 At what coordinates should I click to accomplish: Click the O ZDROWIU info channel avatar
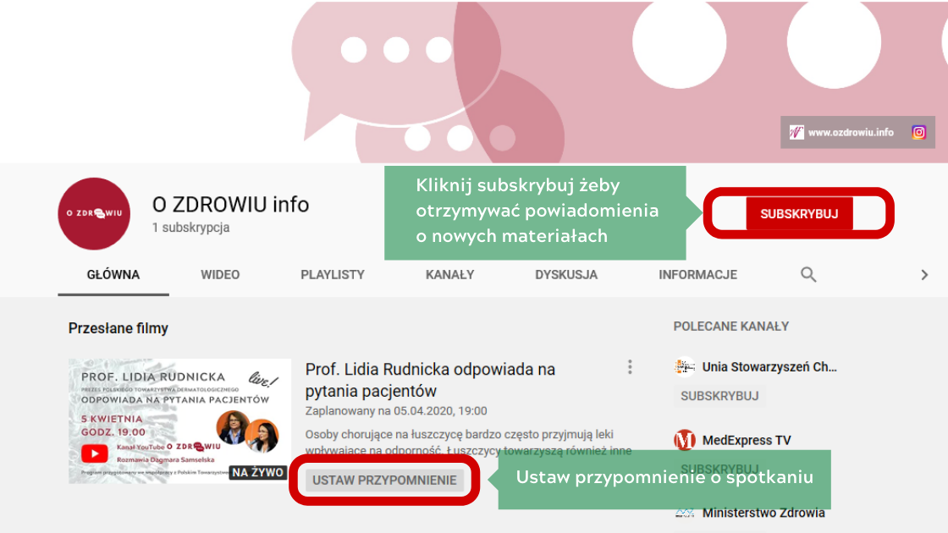click(x=94, y=213)
